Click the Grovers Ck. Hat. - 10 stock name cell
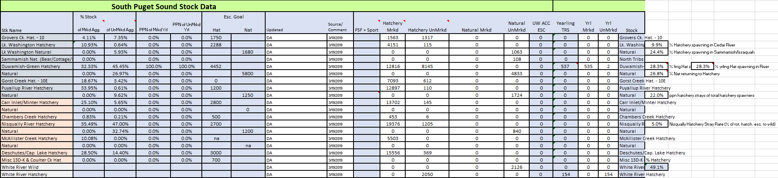778x178 pixels. coord(37,38)
